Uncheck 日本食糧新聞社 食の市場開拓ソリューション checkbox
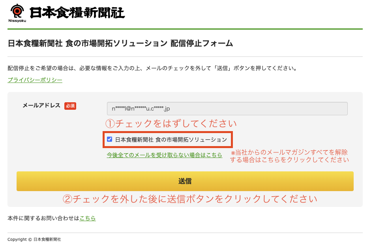The image size is (373, 246). [109, 139]
